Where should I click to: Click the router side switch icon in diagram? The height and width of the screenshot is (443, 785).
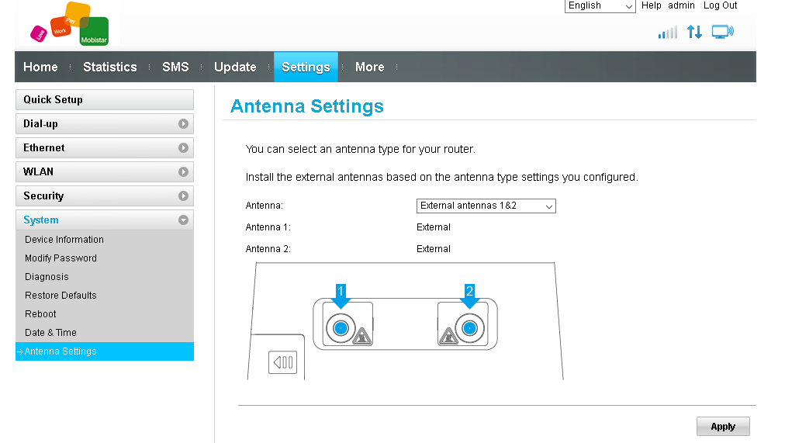click(x=282, y=362)
